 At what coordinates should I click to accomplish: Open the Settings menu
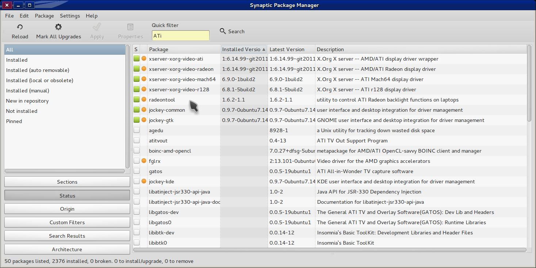point(70,16)
